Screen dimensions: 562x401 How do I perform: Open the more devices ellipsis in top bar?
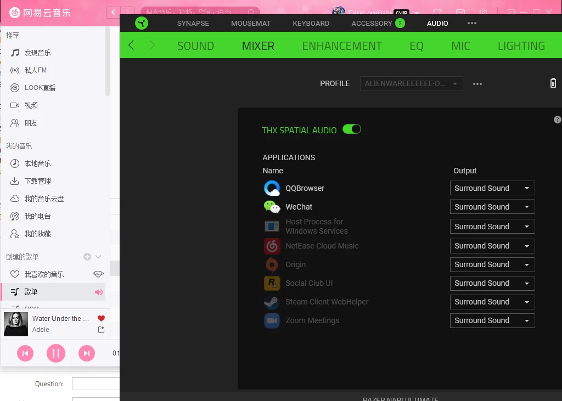472,23
